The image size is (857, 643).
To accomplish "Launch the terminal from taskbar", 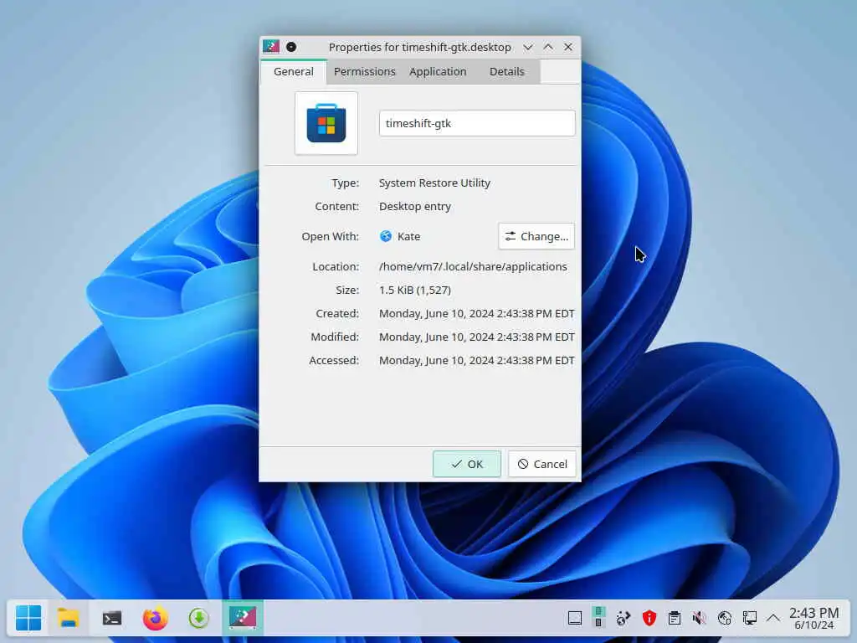I will pos(112,618).
